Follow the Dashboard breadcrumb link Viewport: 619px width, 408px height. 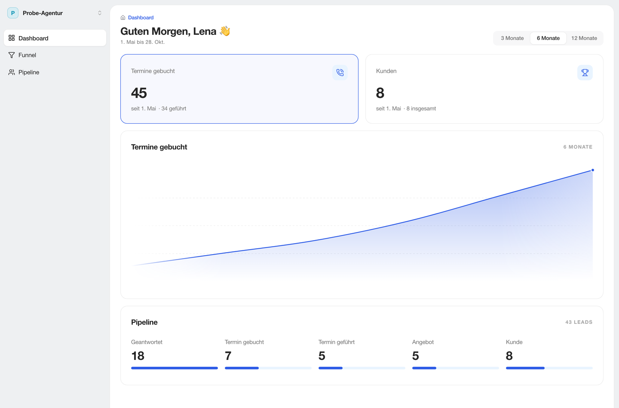pyautogui.click(x=141, y=18)
